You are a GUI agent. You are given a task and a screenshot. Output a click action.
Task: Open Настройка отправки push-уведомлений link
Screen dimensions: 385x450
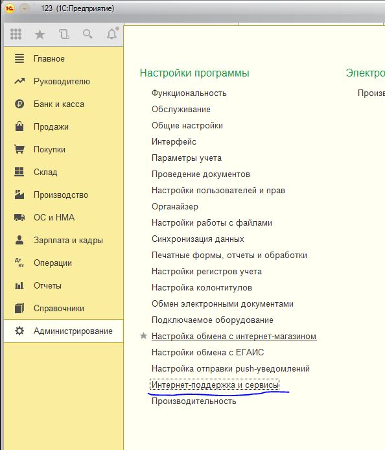pyautogui.click(x=231, y=369)
